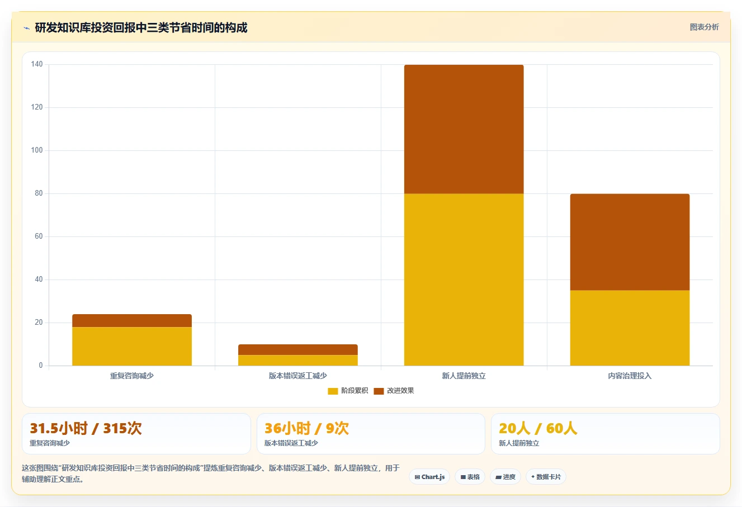The image size is (742, 507).
Task: Click the 进度 tag
Action: 505,477
